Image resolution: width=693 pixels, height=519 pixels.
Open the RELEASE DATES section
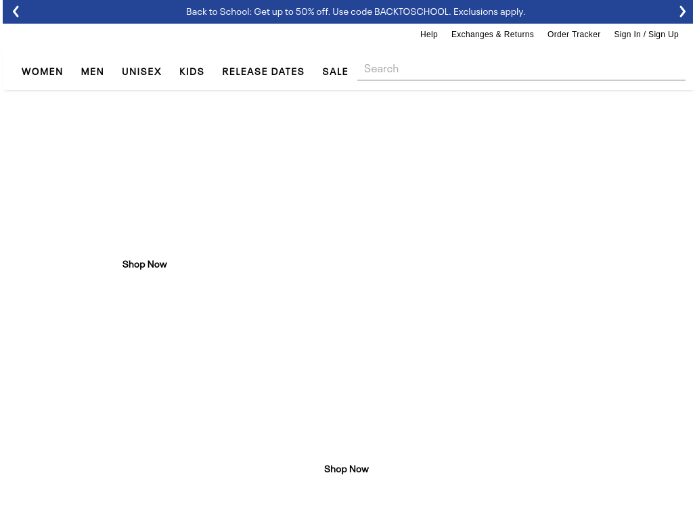click(x=263, y=71)
